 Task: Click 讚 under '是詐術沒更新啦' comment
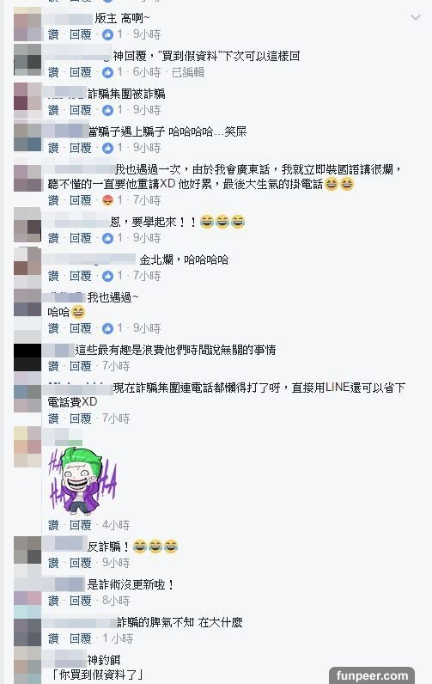(53, 602)
